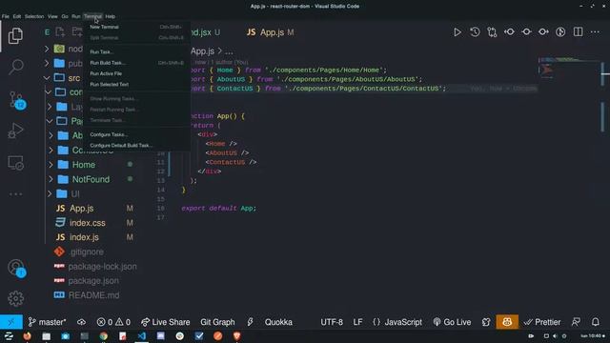
Task: Click the feedback icon in status bar
Action: pyautogui.click(x=576, y=322)
